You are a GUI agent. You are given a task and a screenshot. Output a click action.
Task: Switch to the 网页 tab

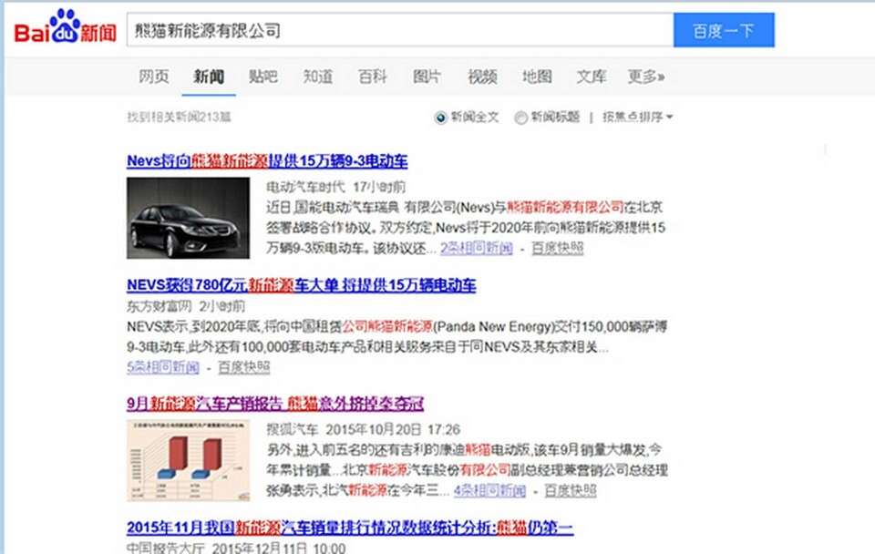[x=153, y=77]
